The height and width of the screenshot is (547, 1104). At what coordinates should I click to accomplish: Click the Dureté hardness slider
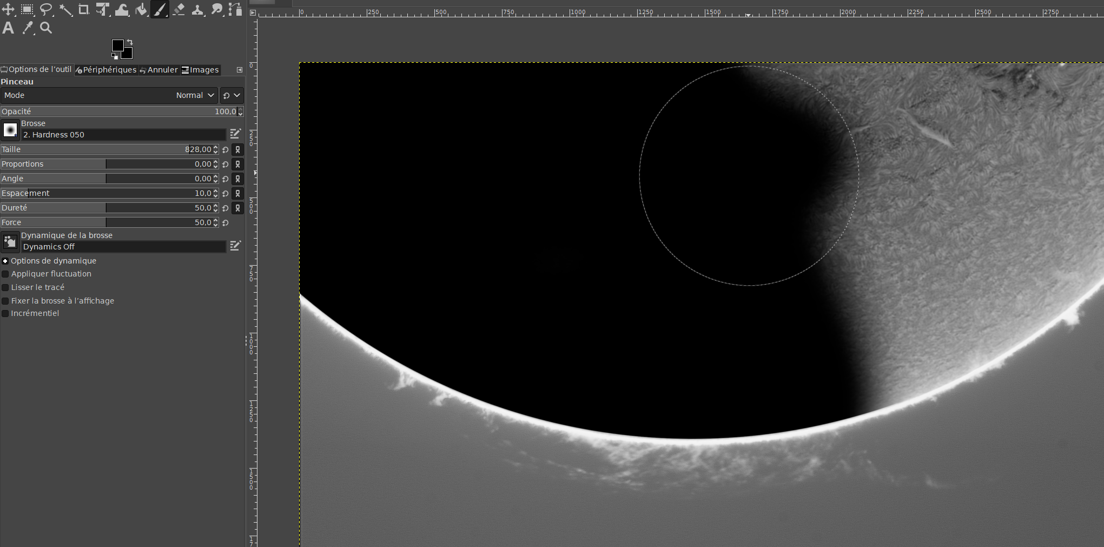(109, 208)
